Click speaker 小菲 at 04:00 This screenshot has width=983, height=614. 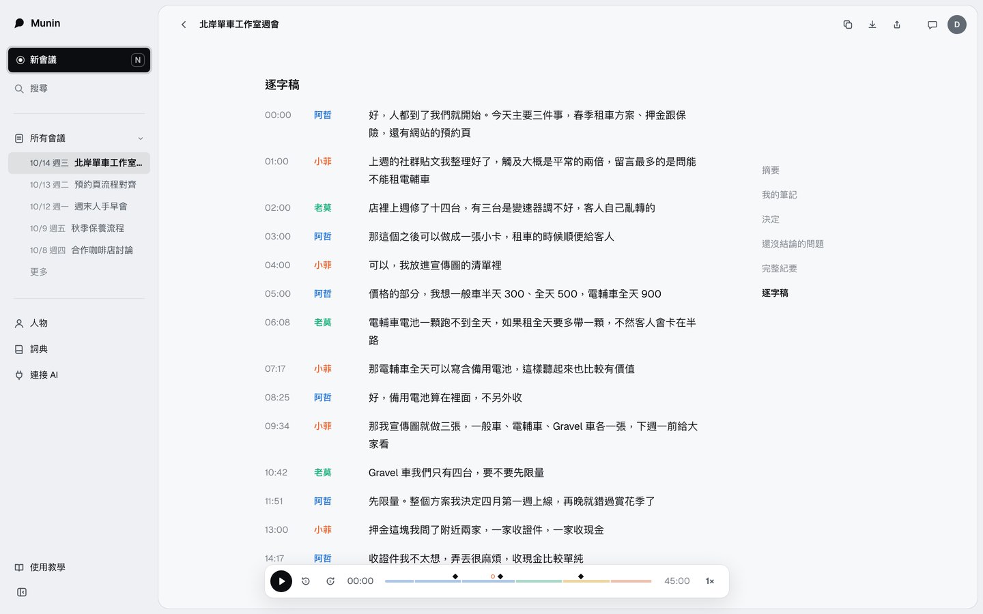[323, 265]
